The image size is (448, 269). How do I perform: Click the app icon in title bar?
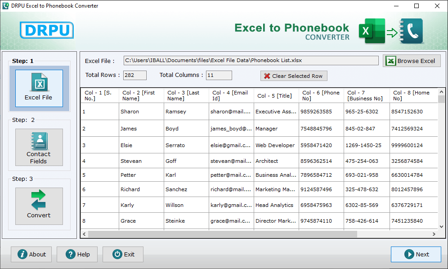[x=5, y=6]
